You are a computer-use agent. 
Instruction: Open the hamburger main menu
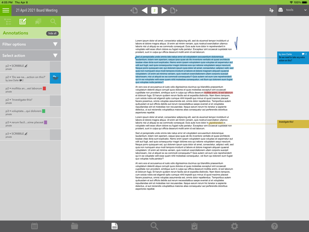point(6,10)
